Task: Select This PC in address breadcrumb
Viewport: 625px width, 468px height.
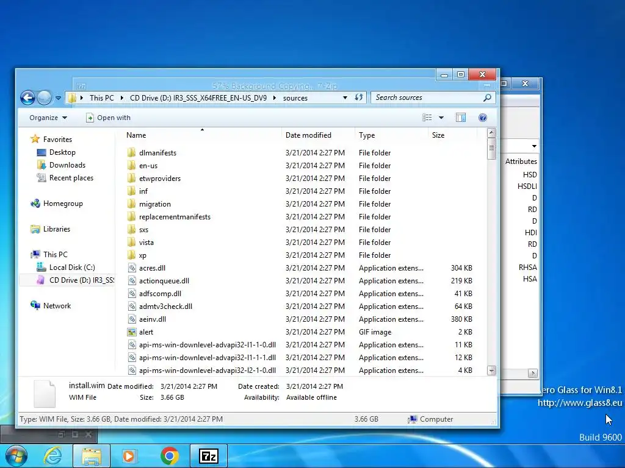Action: click(x=102, y=98)
